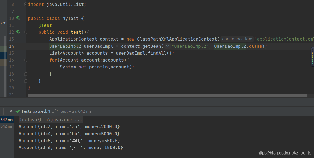The width and height of the screenshot is (314, 158).
Task: Collapse test method fold marker on line 12
Action: tap(26, 32)
